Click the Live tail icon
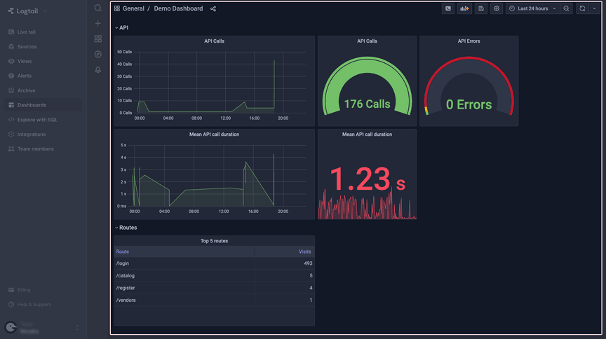This screenshot has height=339, width=606. coord(11,32)
